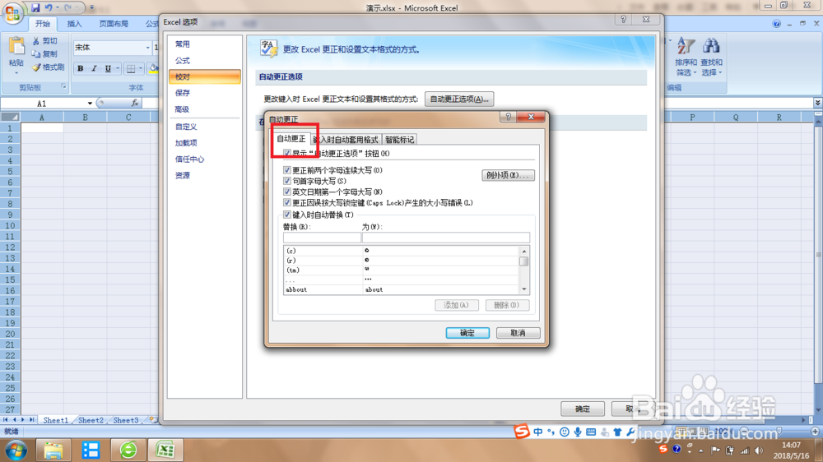The height and width of the screenshot is (462, 823).
Task: Undo via quick access toolbar icon
Action: (x=49, y=8)
